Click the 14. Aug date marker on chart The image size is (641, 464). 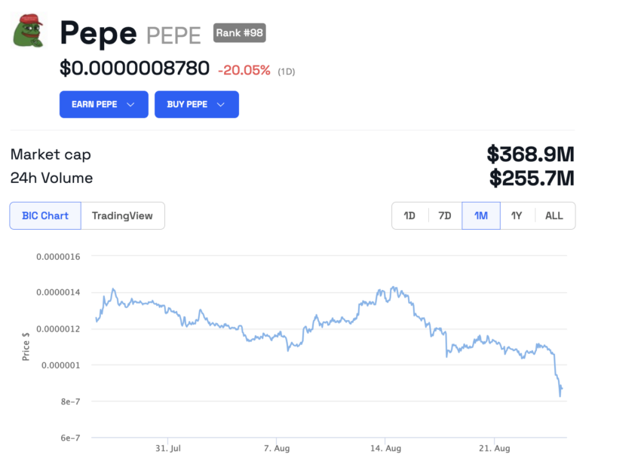(x=385, y=448)
